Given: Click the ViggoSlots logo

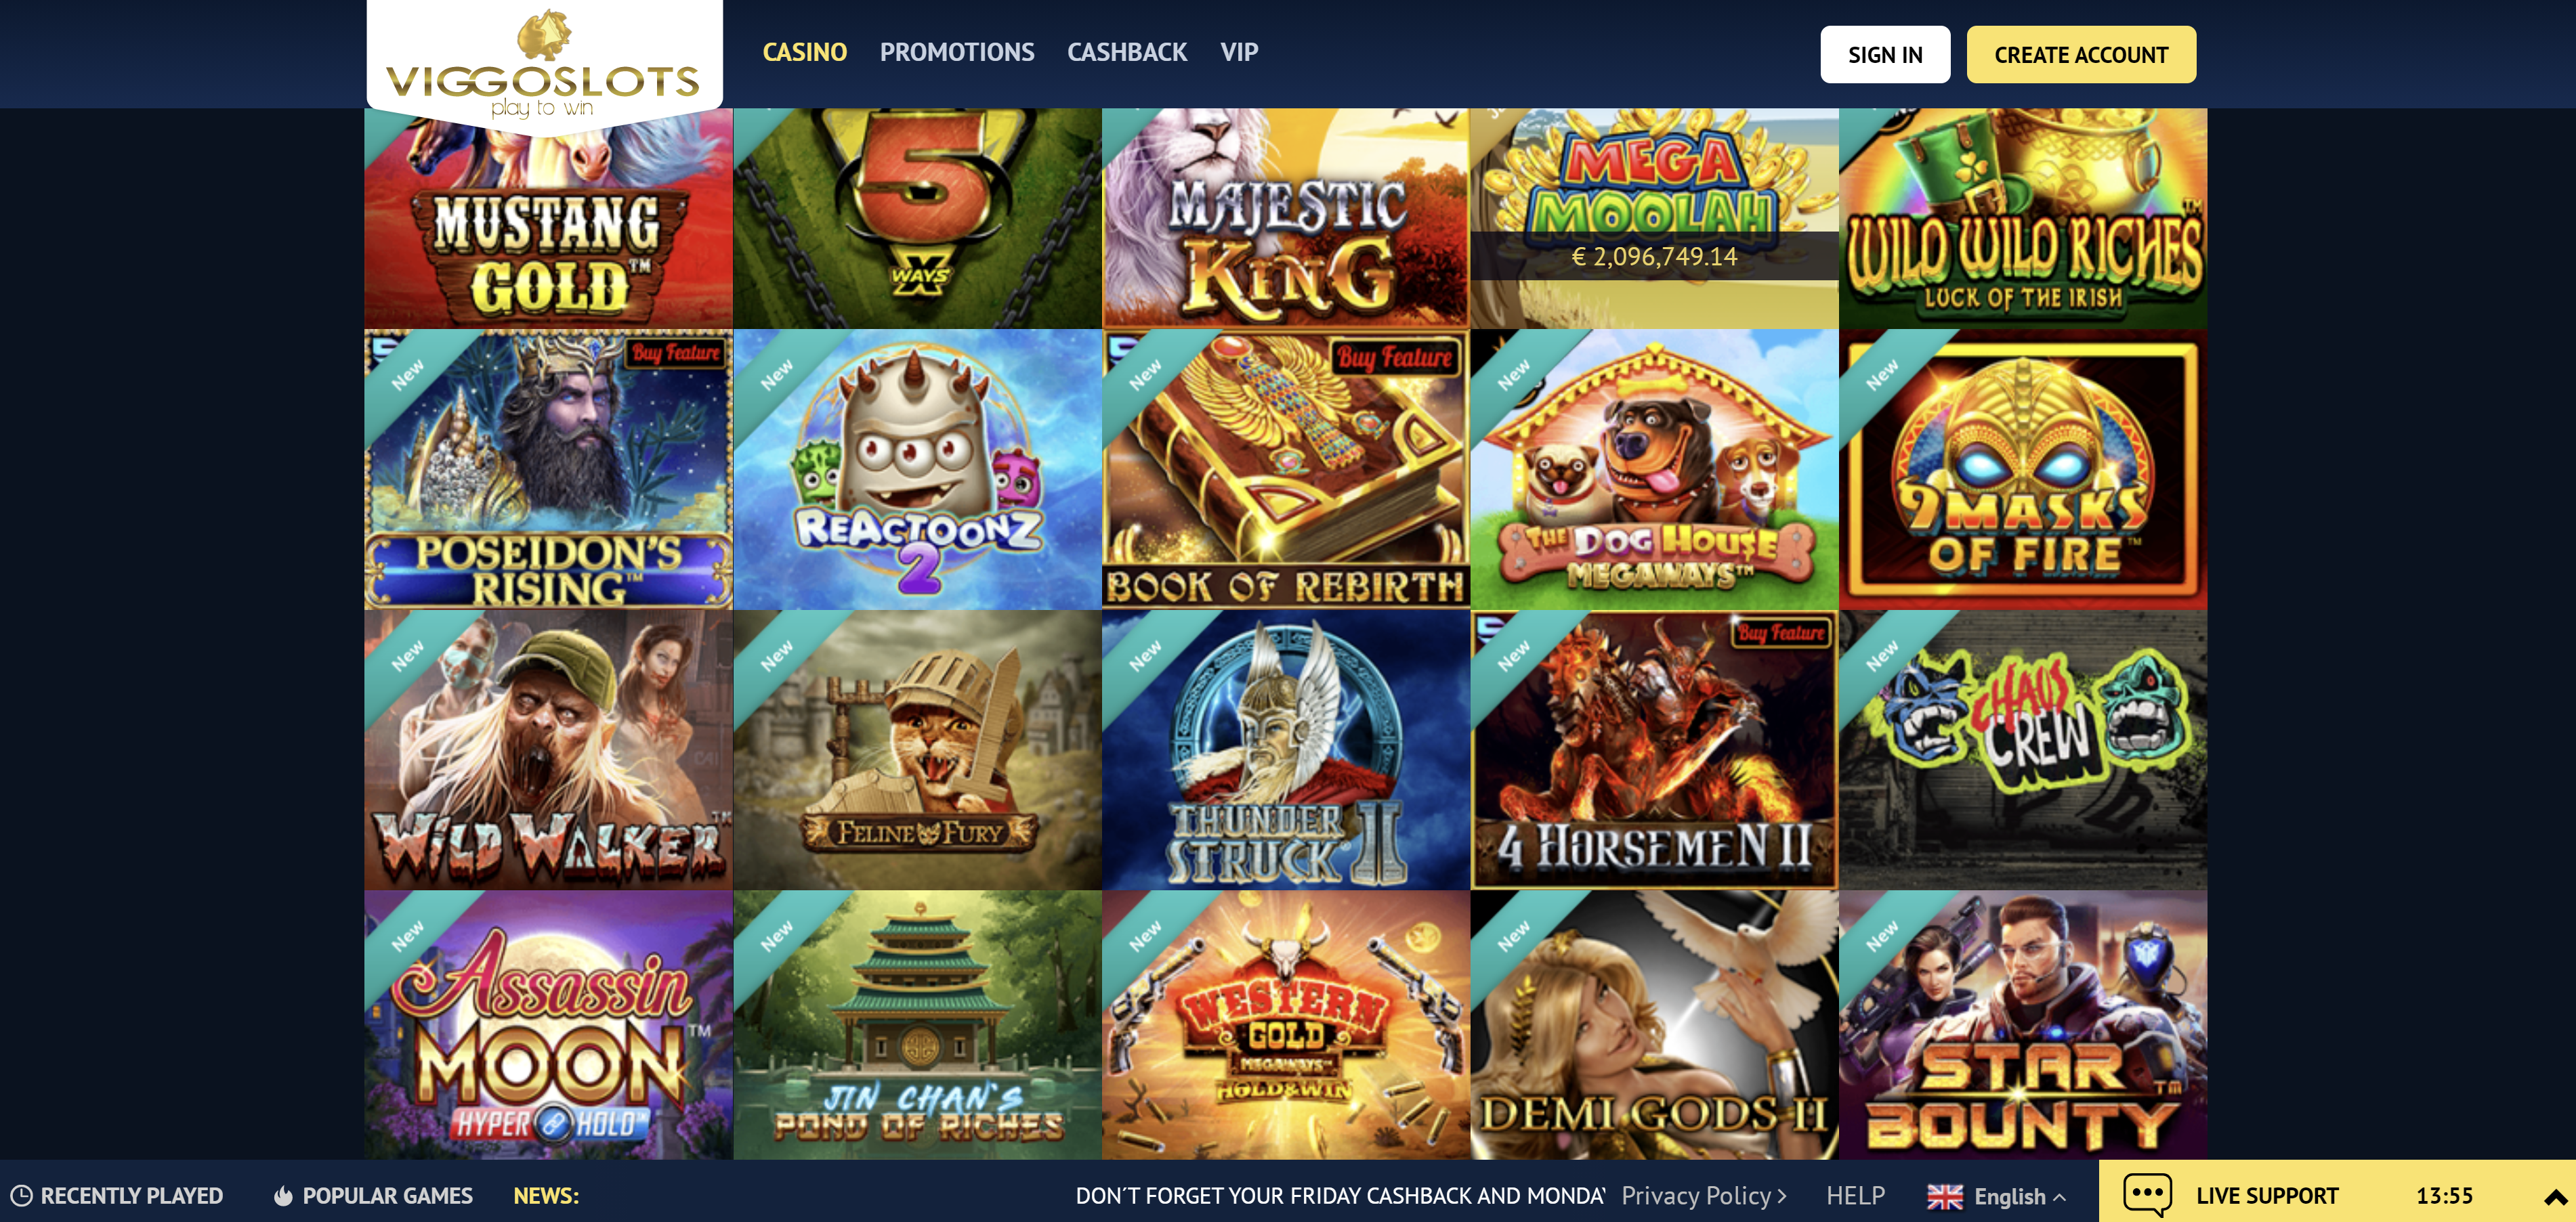Looking at the screenshot, I should (544, 65).
